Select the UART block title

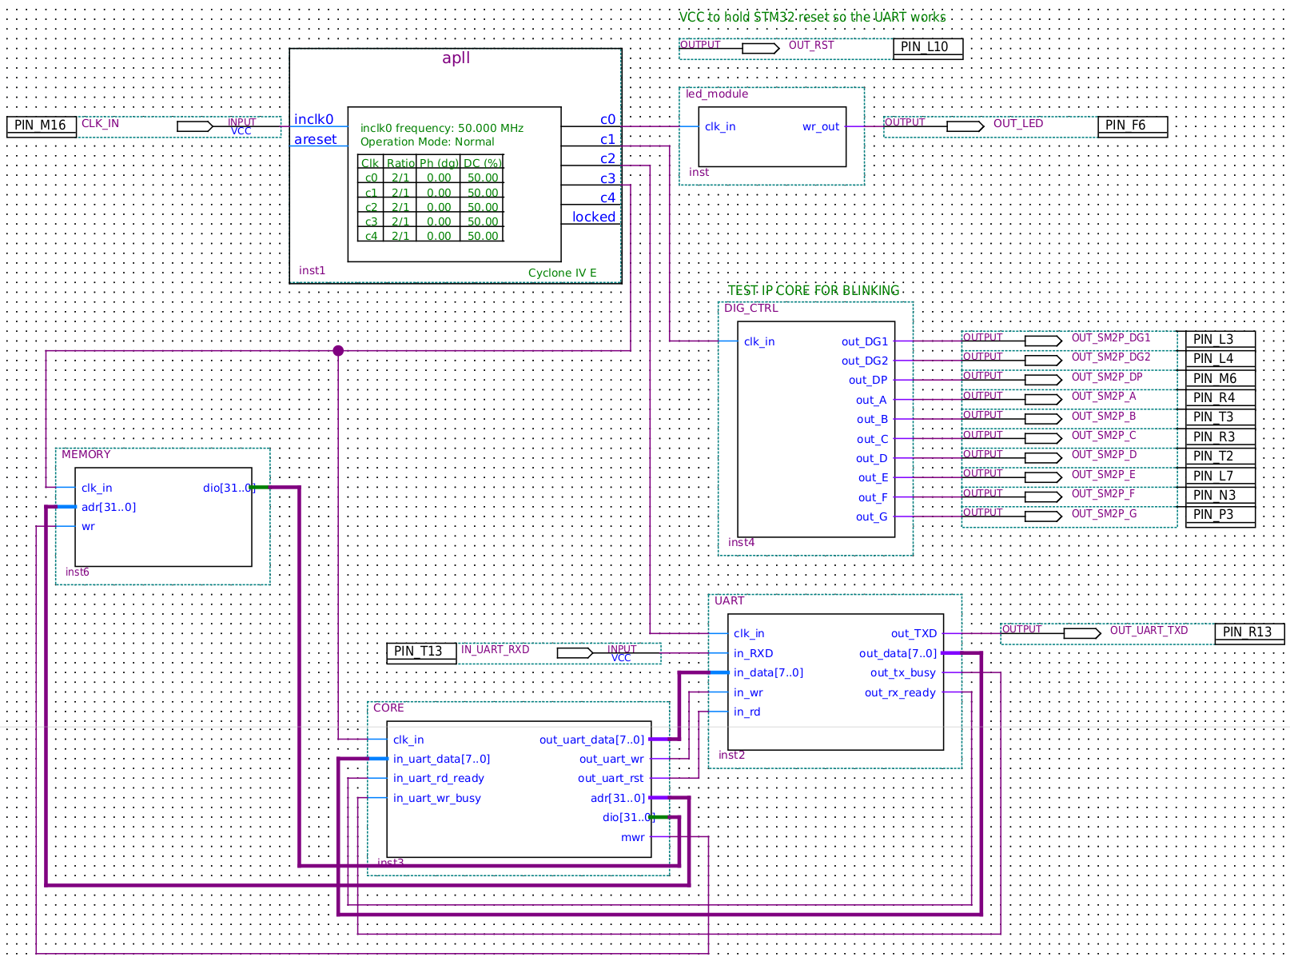[729, 600]
